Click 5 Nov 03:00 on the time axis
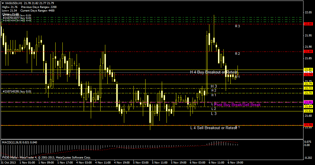 click(141, 163)
